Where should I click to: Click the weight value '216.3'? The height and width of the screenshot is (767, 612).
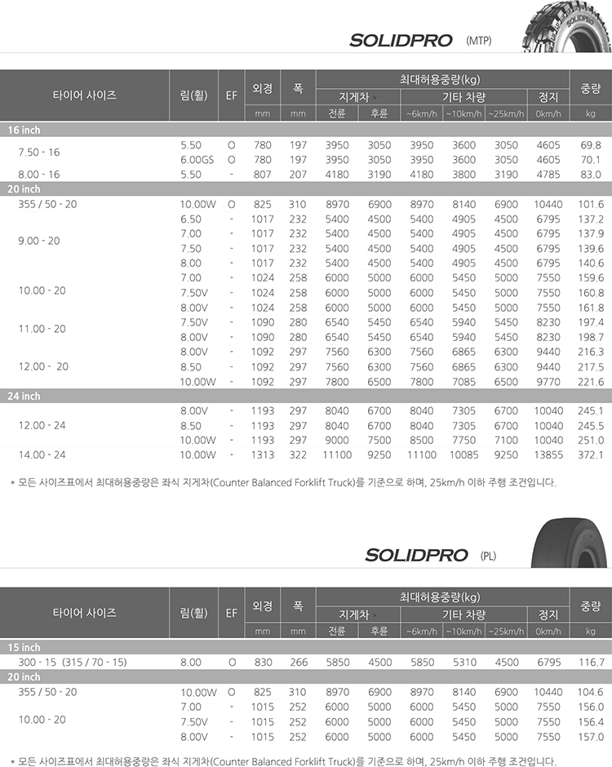(591, 352)
